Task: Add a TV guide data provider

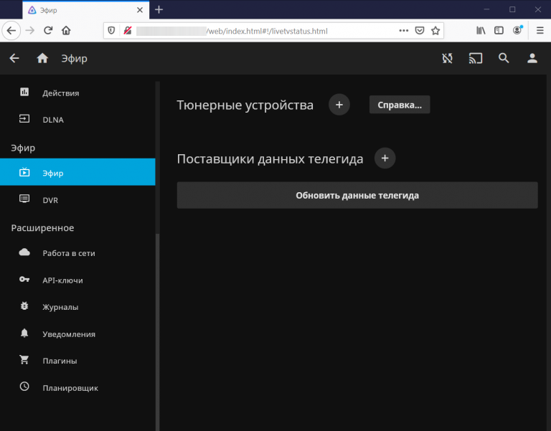Action: pos(385,158)
